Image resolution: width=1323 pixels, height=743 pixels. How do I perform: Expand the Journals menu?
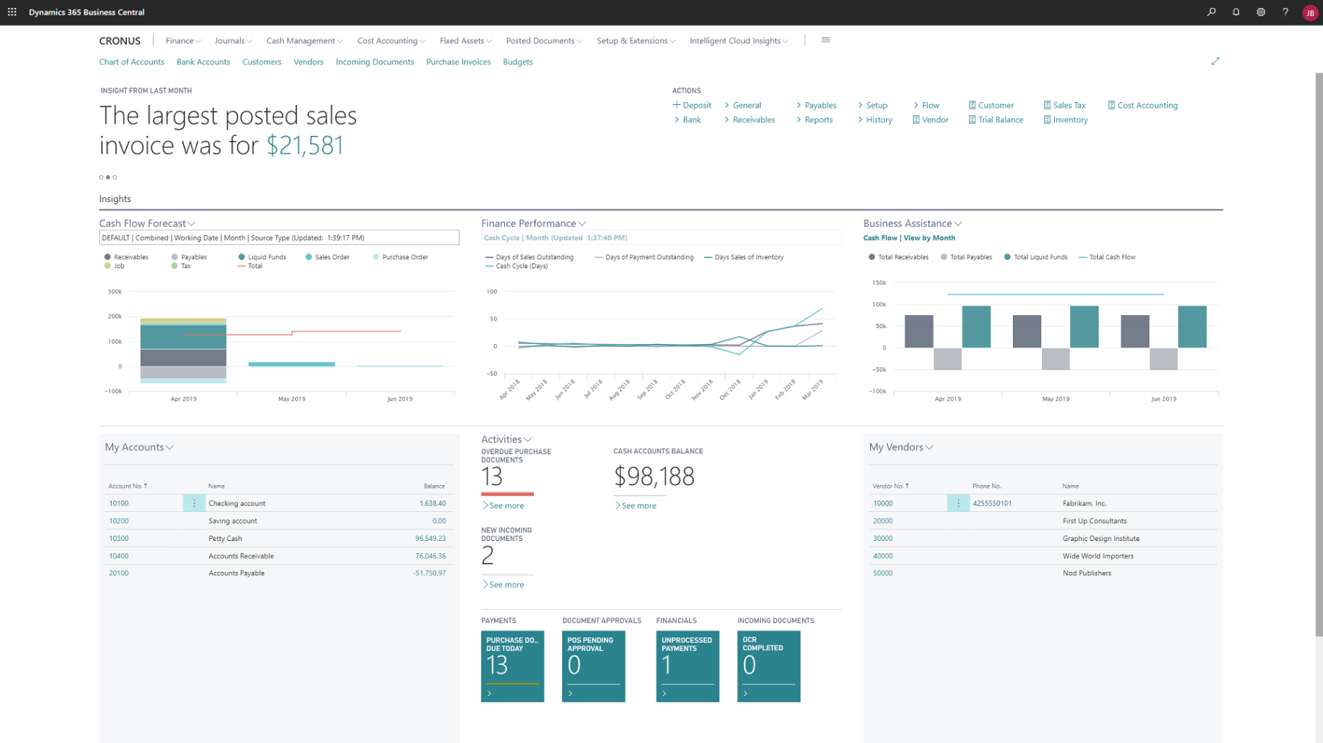pos(233,41)
